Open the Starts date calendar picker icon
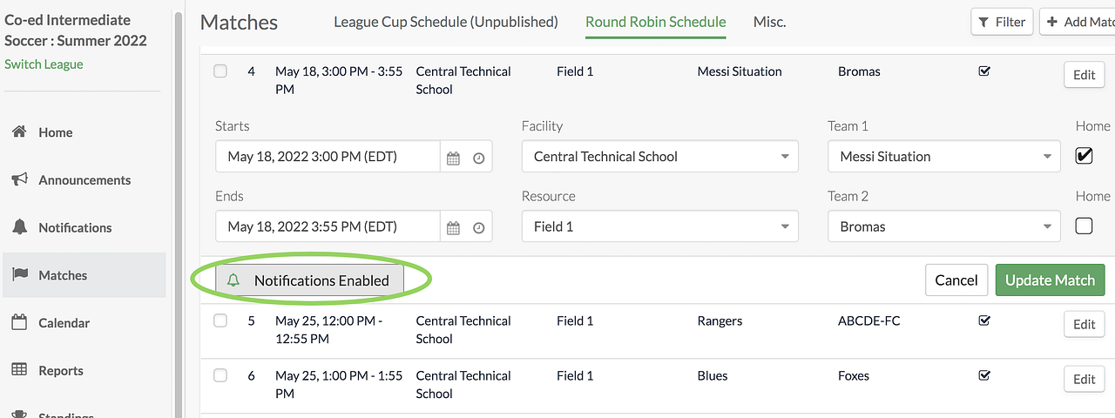1115x418 pixels. 453,158
